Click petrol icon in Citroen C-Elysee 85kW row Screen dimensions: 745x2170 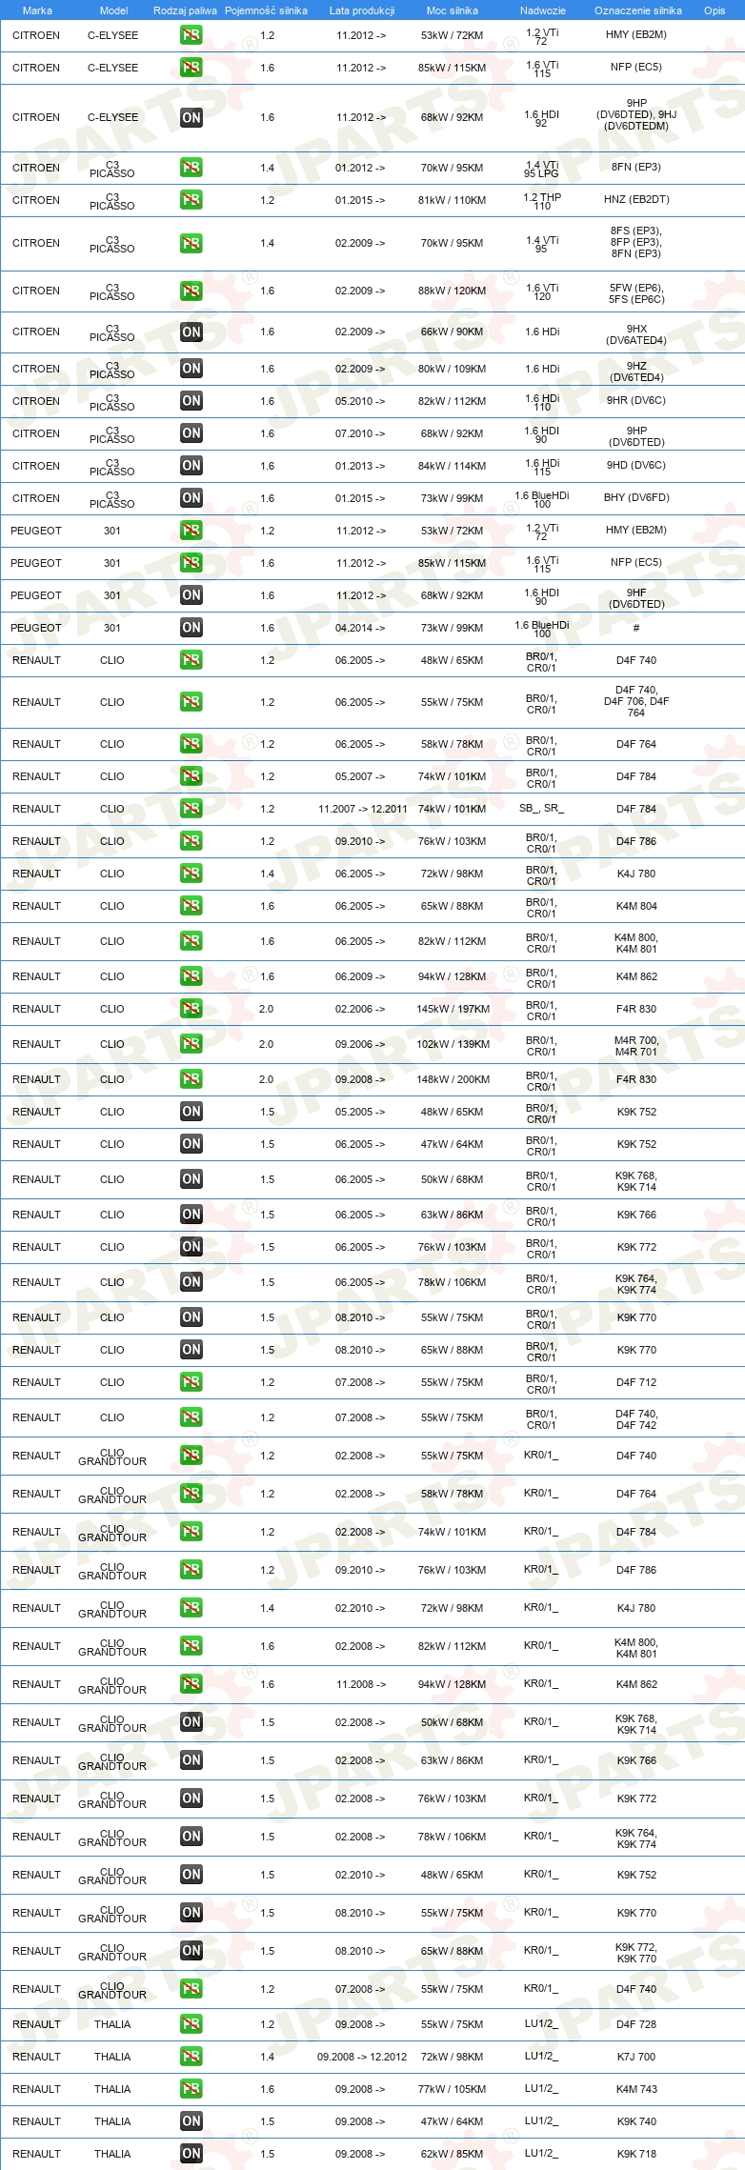[191, 68]
